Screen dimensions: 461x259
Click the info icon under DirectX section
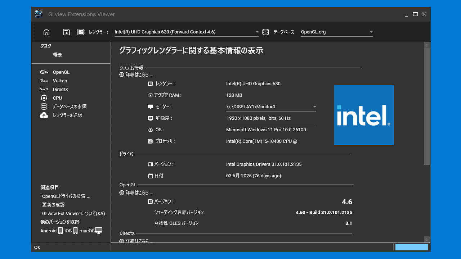point(122,241)
